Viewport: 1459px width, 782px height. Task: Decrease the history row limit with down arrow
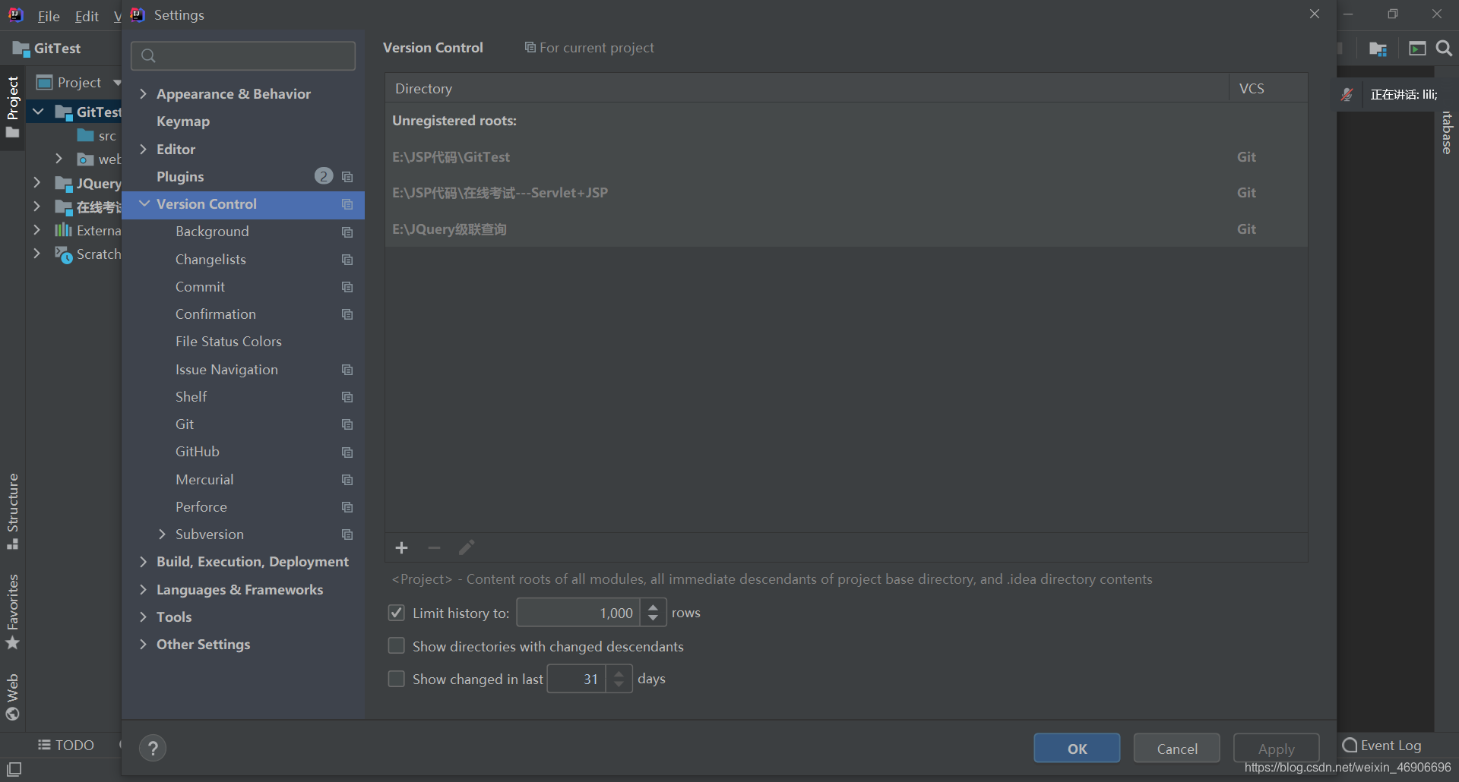coord(653,618)
